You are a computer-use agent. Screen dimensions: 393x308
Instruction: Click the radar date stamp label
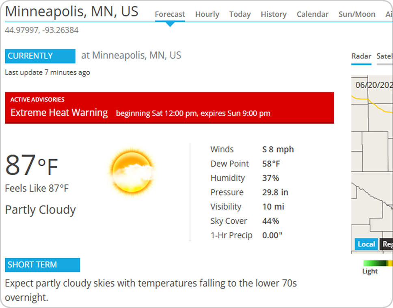click(374, 85)
